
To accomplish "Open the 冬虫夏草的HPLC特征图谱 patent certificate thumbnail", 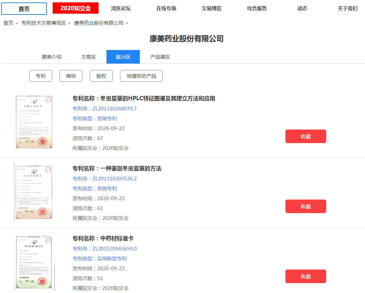I will [34, 122].
